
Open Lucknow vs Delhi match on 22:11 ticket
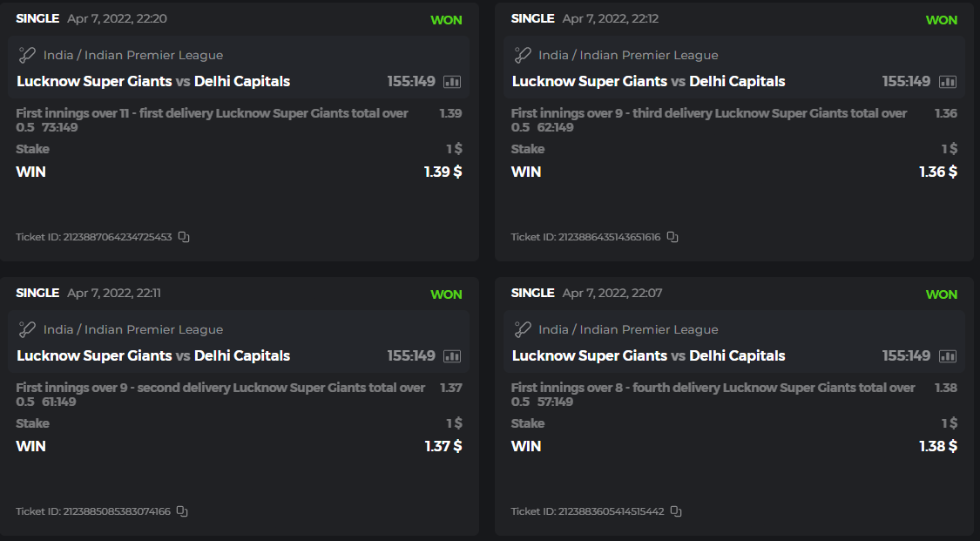(x=153, y=356)
